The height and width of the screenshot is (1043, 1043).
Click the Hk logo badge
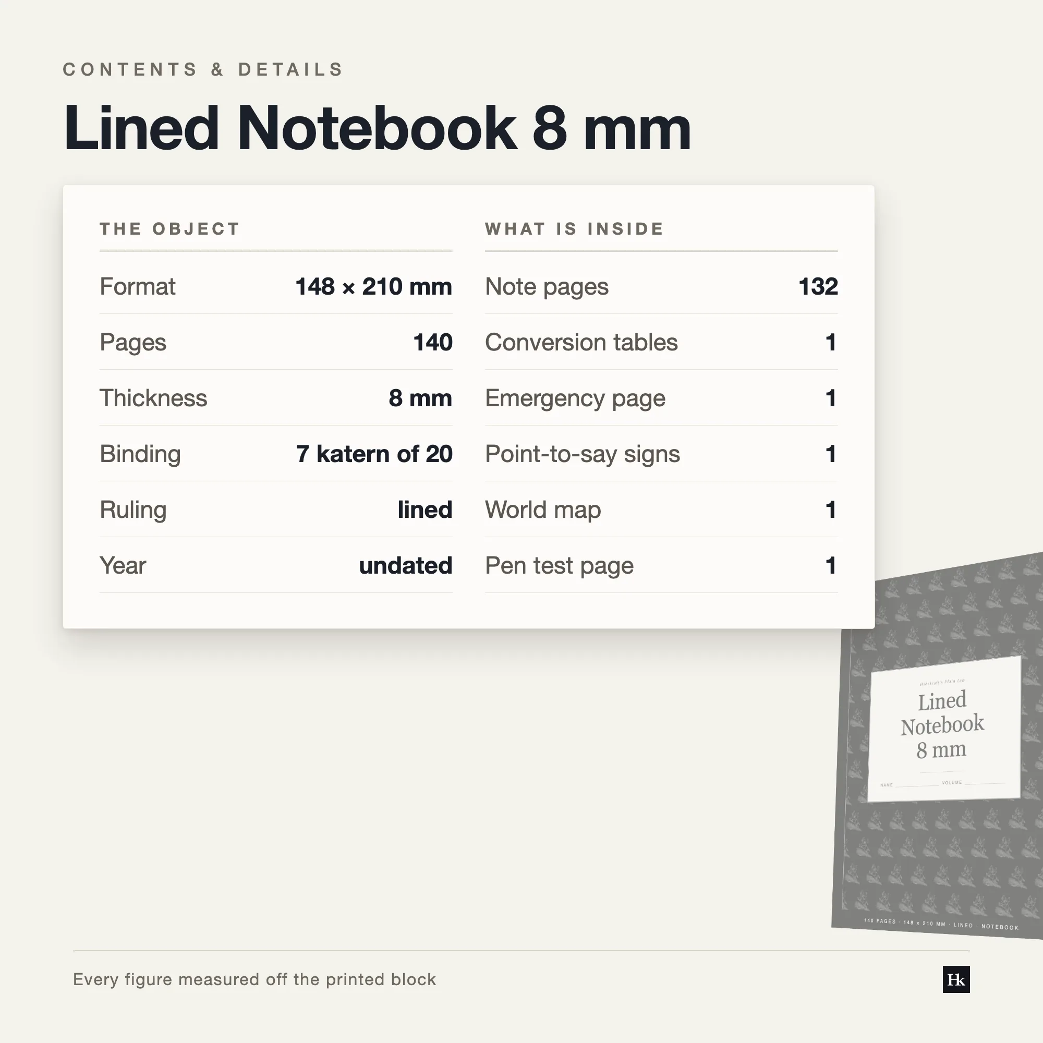(x=956, y=979)
